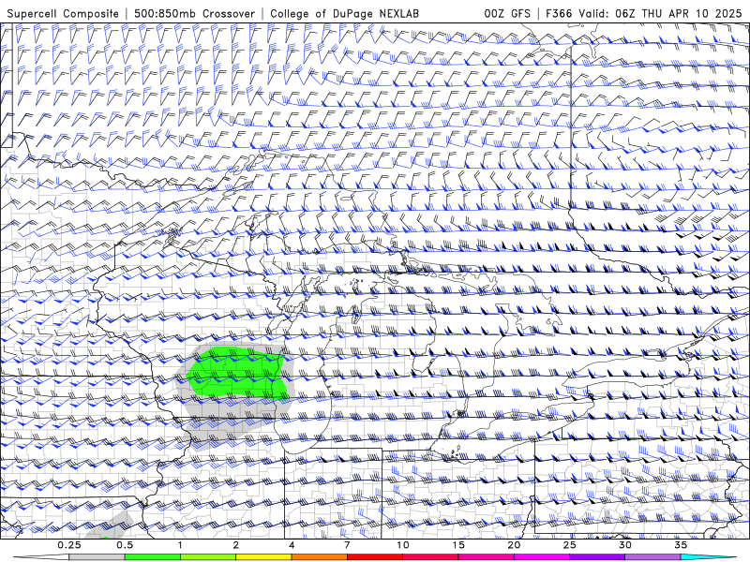Click the 'College of DuPage NEXLAB' text
750x562 pixels.
tap(344, 13)
